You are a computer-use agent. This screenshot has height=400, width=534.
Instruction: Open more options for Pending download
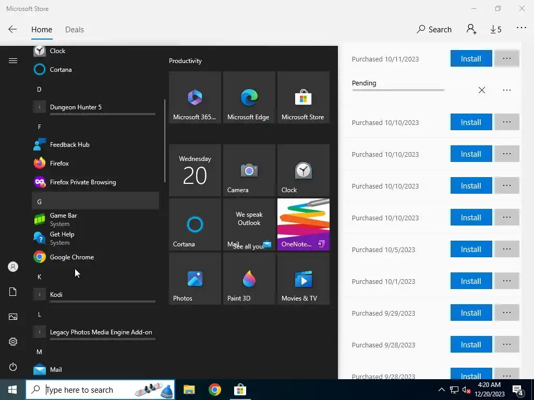pyautogui.click(x=507, y=90)
